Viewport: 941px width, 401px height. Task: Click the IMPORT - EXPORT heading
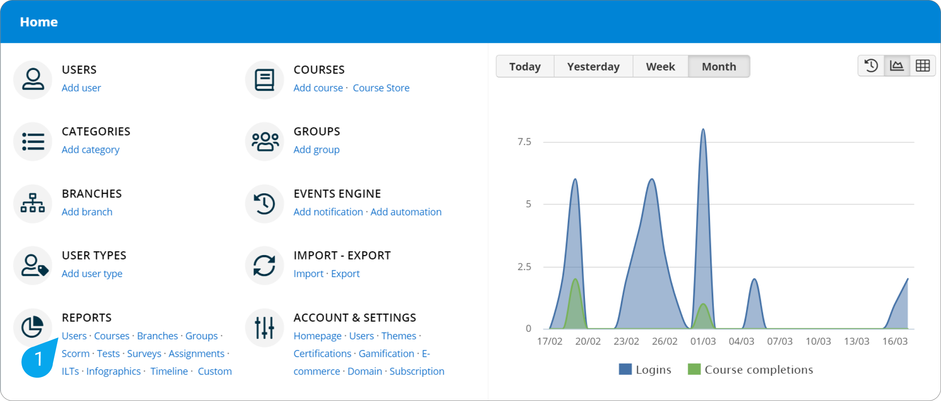342,255
